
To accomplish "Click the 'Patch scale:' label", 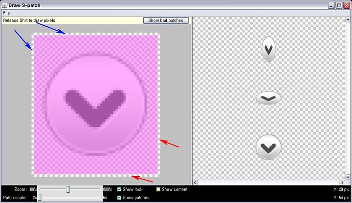I will click(x=15, y=198).
